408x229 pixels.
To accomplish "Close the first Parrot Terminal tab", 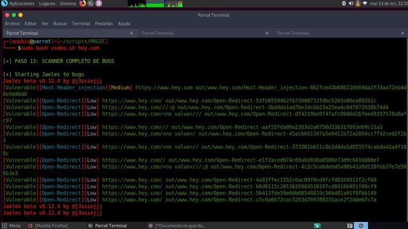I will (131, 33).
